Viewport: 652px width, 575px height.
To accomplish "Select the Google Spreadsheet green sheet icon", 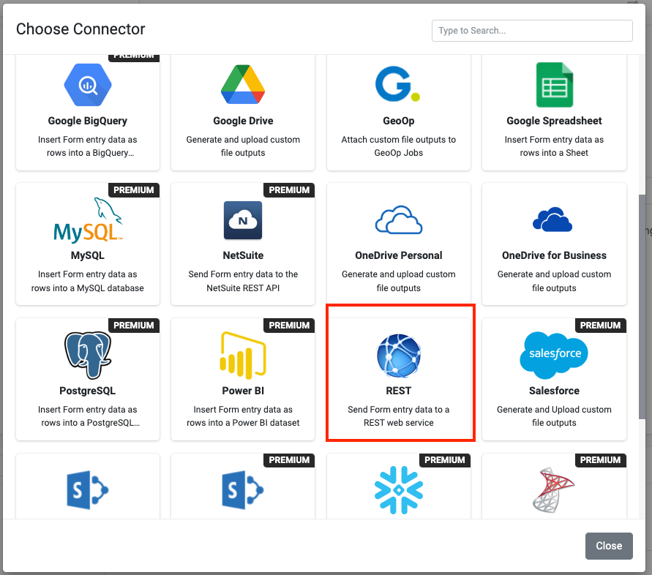I will (554, 85).
